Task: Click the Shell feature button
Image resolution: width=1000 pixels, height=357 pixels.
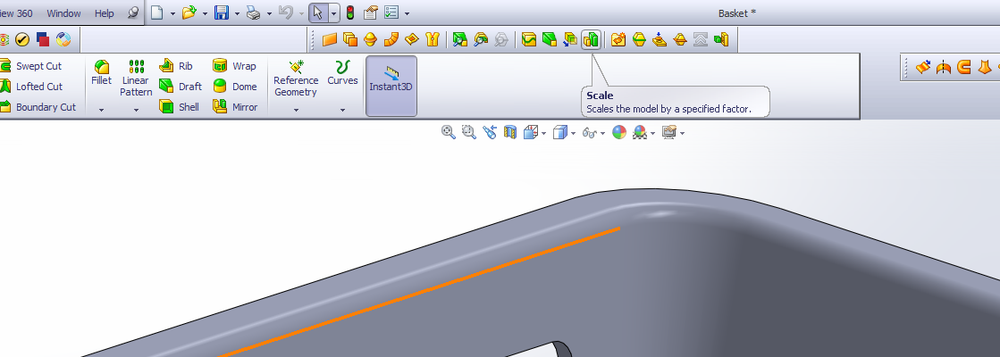Action: coord(180,107)
